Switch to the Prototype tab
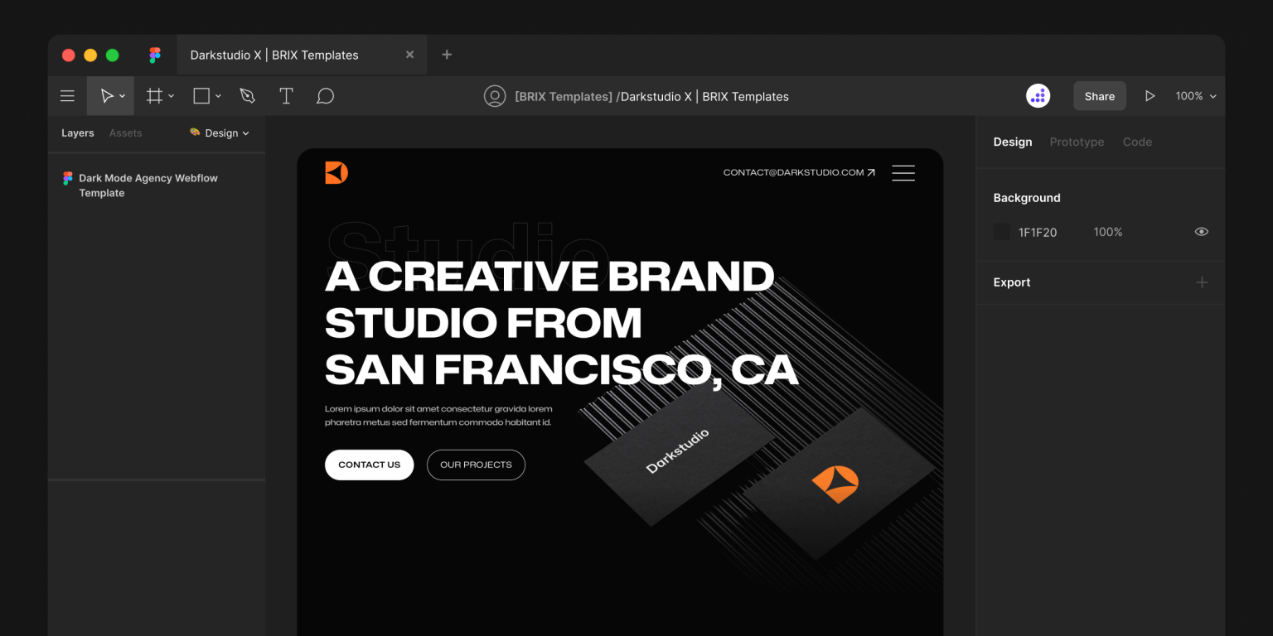This screenshot has height=636, width=1273. tap(1077, 142)
